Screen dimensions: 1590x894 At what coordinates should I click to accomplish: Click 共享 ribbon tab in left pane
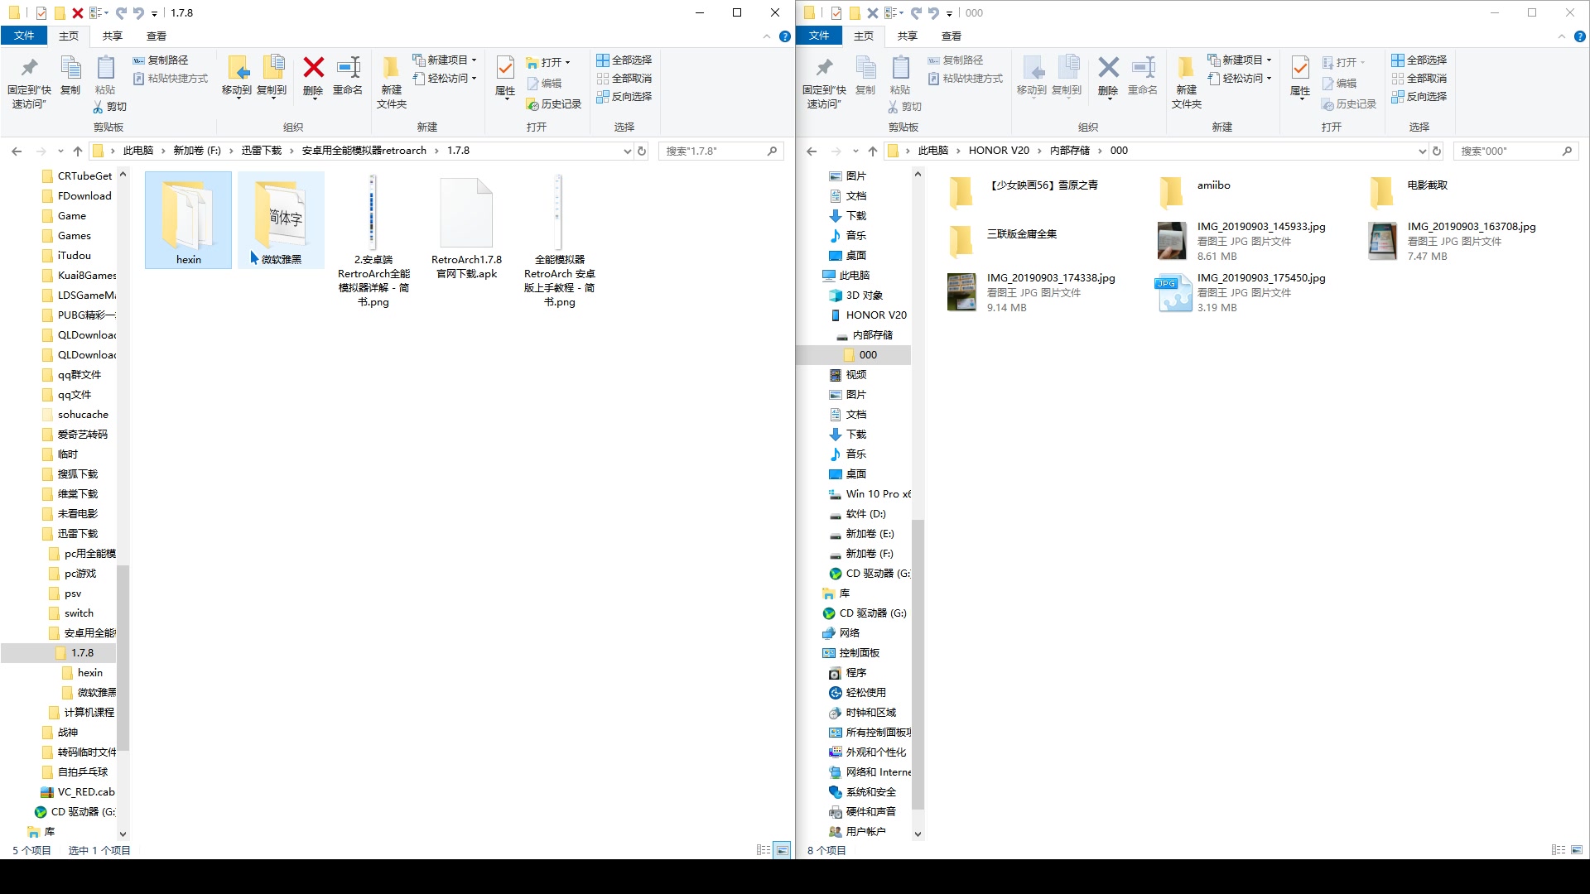click(x=113, y=36)
